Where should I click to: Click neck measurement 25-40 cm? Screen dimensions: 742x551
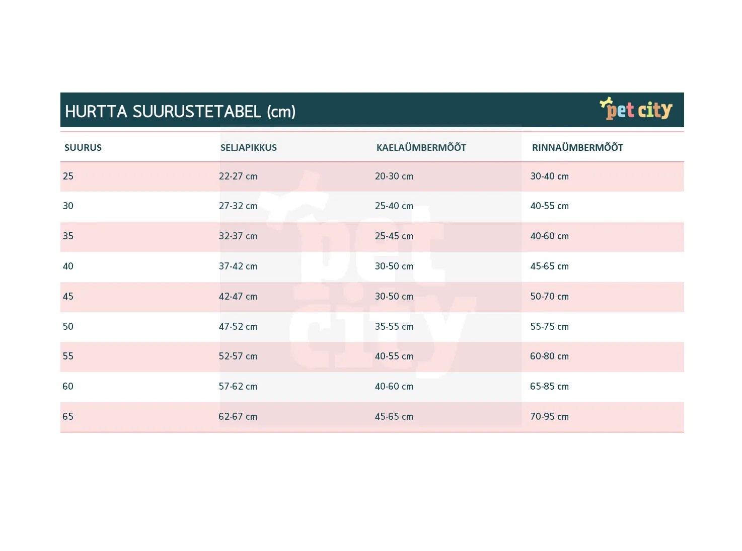coord(394,206)
